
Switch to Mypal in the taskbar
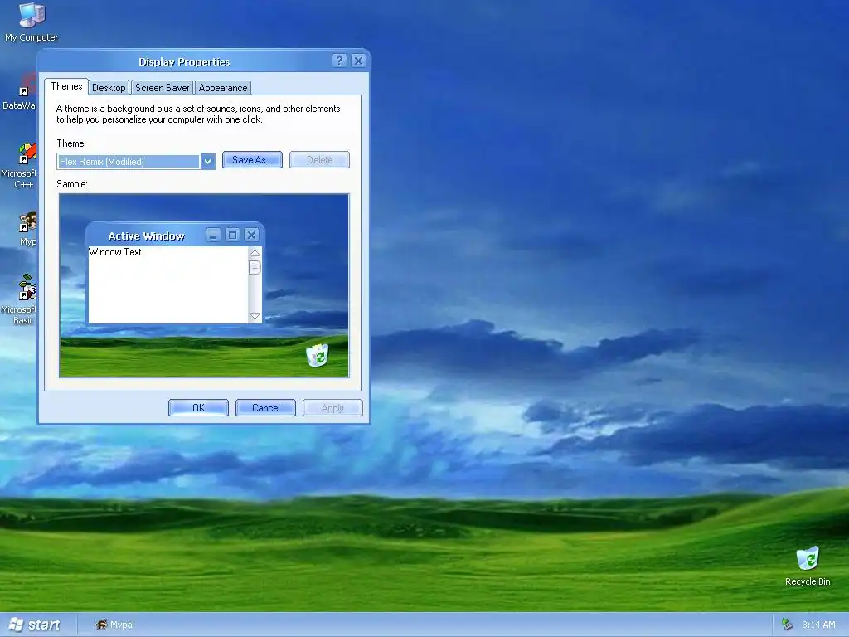click(x=114, y=625)
